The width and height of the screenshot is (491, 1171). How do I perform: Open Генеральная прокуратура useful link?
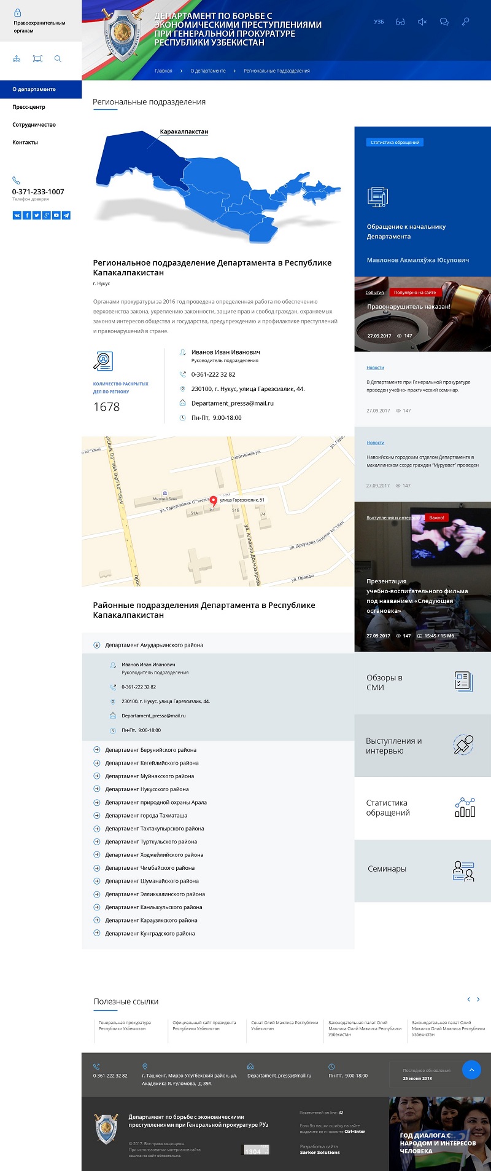pos(125,1025)
